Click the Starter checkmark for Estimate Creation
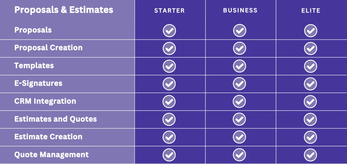 point(169,137)
